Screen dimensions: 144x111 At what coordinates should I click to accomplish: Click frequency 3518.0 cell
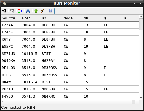(31, 61)
